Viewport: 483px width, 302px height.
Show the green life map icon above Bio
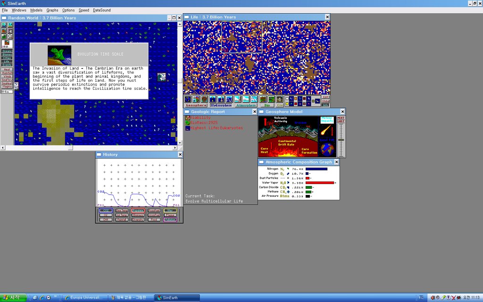[271, 99]
